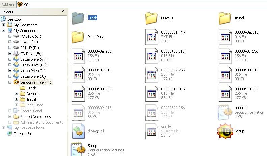Select the 0000040a.256 file icon
Viewport: 267px width, 156px height.
coord(78,56)
